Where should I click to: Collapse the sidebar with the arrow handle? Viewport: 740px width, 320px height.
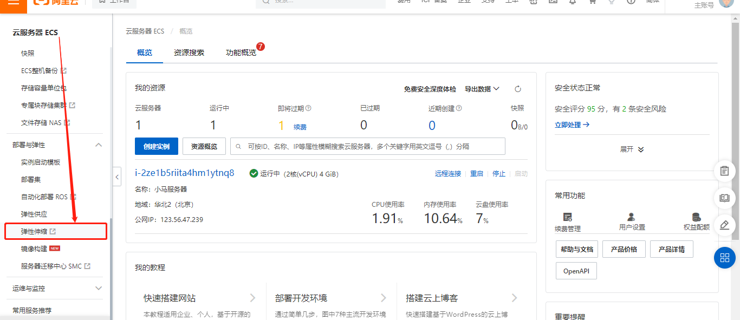tap(117, 177)
